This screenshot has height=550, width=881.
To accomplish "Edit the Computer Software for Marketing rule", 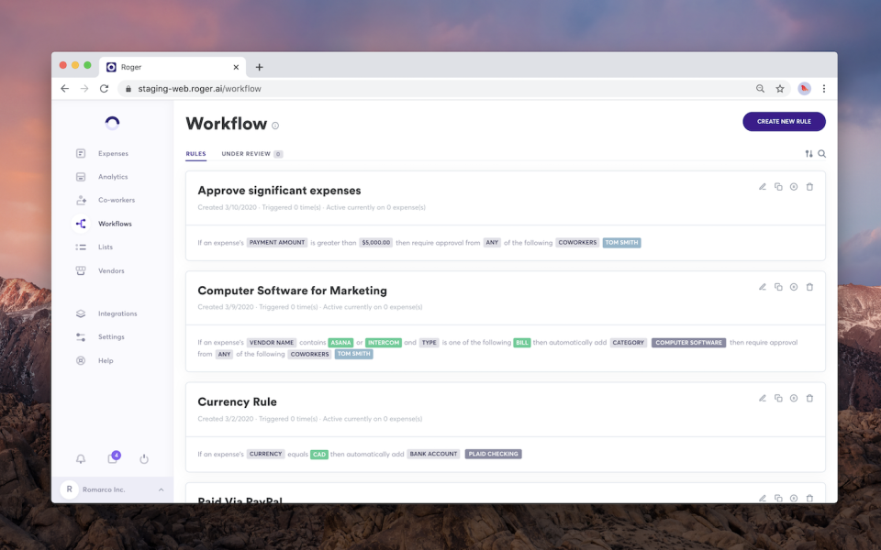I will point(763,287).
